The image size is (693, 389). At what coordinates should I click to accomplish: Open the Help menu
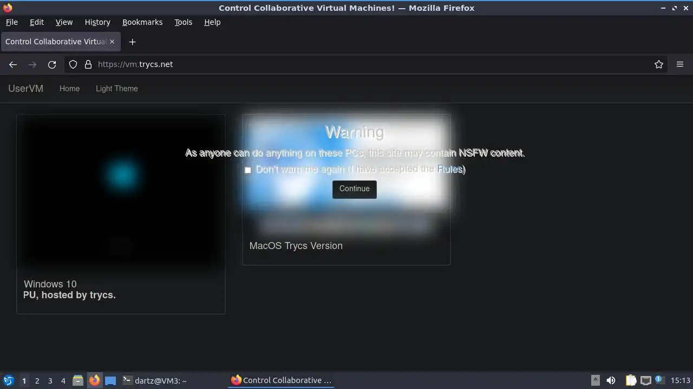[212, 22]
